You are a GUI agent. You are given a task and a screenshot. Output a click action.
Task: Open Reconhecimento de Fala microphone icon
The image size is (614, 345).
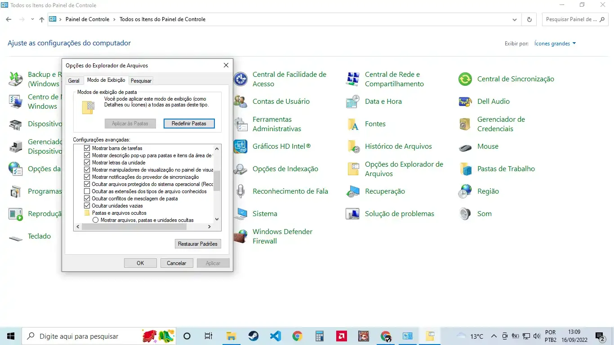coord(240,191)
